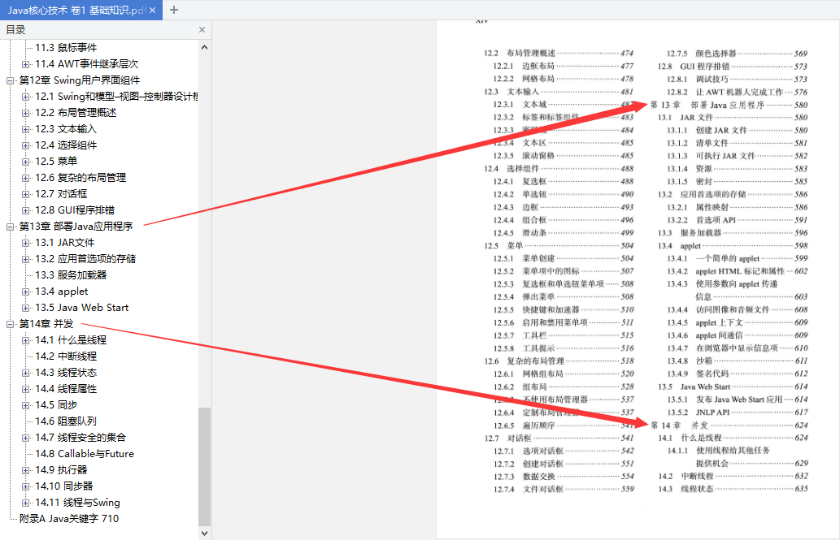
Task: Select 14.8 Callable与Future bookmark
Action: 85,454
